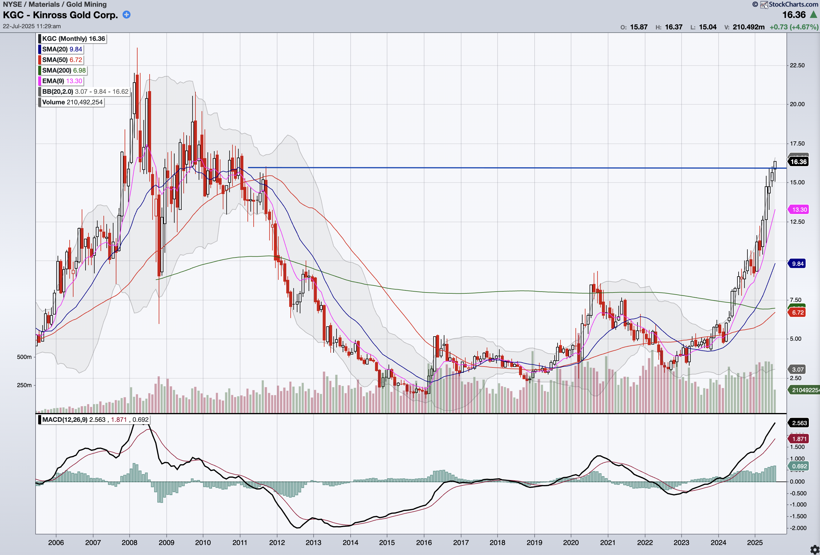Click the blue plus icon beside Kinross Gold Corp.
Screen dimensions: 820x555
click(126, 15)
